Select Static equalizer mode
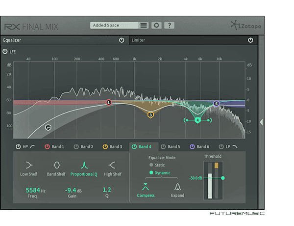Viewport: 294px width, 226px height. (157, 165)
